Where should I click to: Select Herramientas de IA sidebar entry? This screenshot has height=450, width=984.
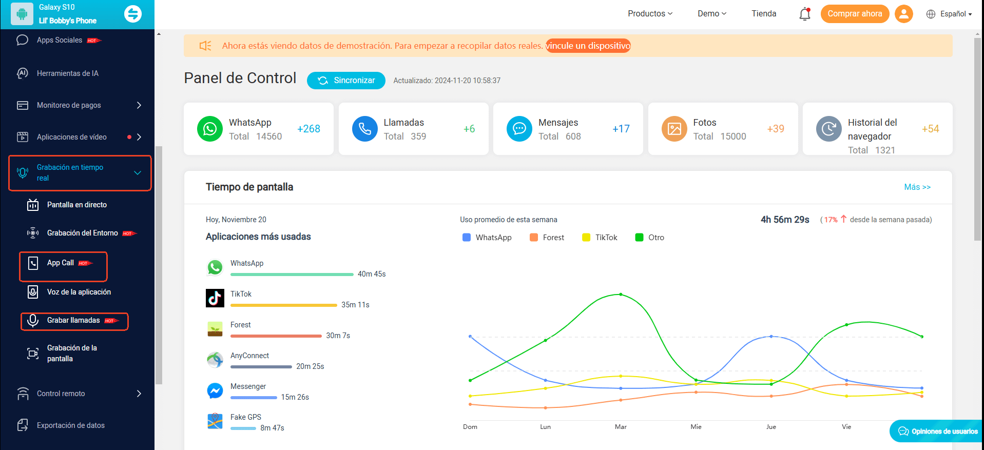point(68,73)
